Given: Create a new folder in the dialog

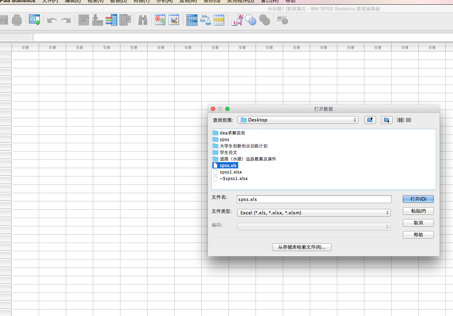Looking at the screenshot, I should (x=386, y=120).
